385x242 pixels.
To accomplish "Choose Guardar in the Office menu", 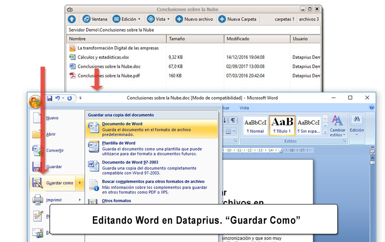I will pyautogui.click(x=57, y=166).
